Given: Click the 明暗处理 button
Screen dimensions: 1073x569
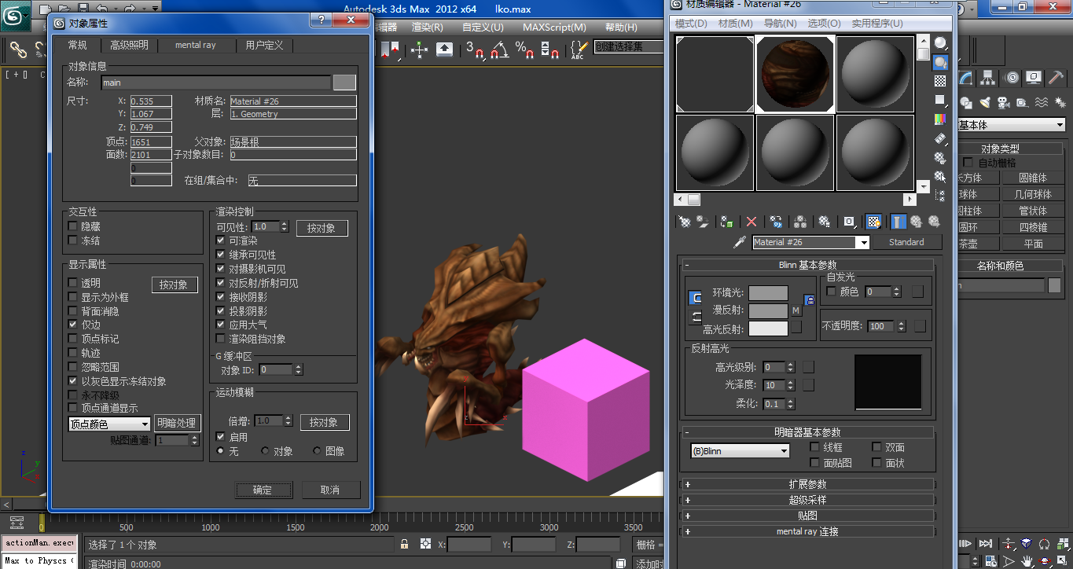Looking at the screenshot, I should click(177, 423).
